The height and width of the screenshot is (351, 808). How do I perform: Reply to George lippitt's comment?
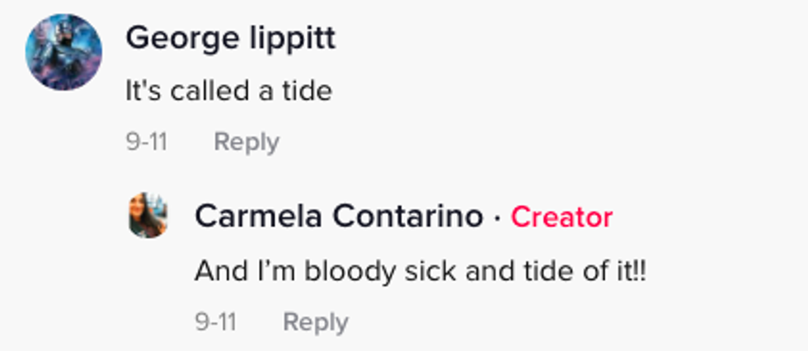[x=246, y=142]
